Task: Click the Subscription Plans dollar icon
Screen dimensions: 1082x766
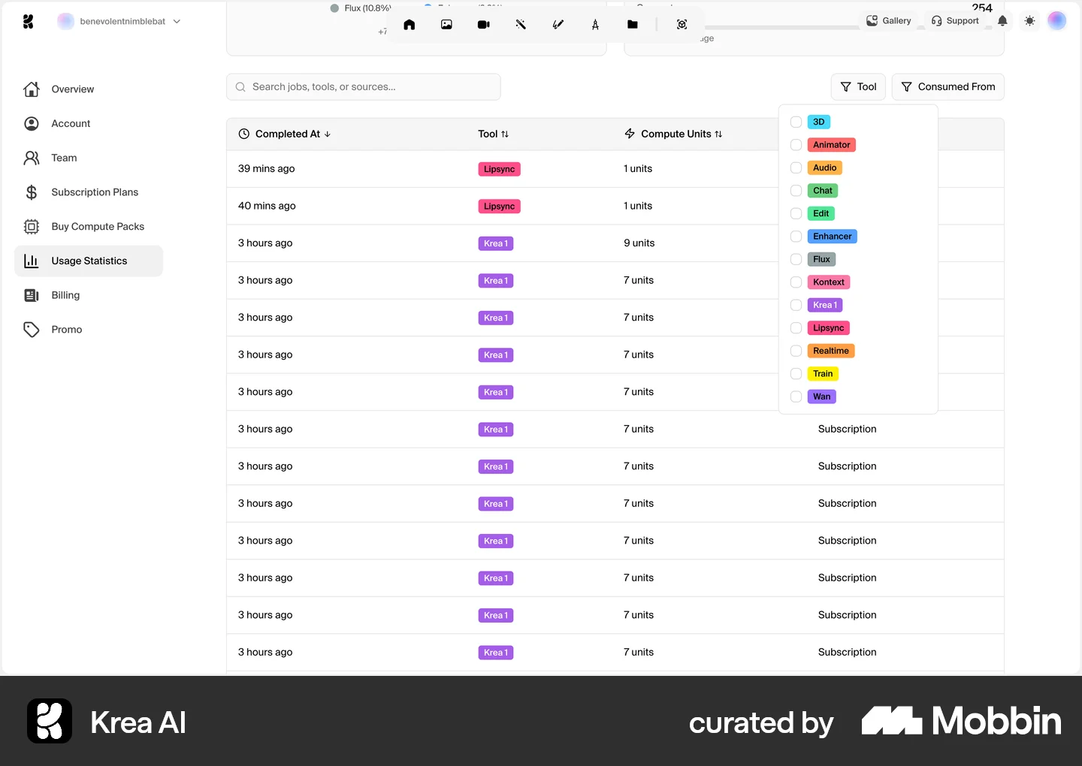Action: pyautogui.click(x=32, y=192)
